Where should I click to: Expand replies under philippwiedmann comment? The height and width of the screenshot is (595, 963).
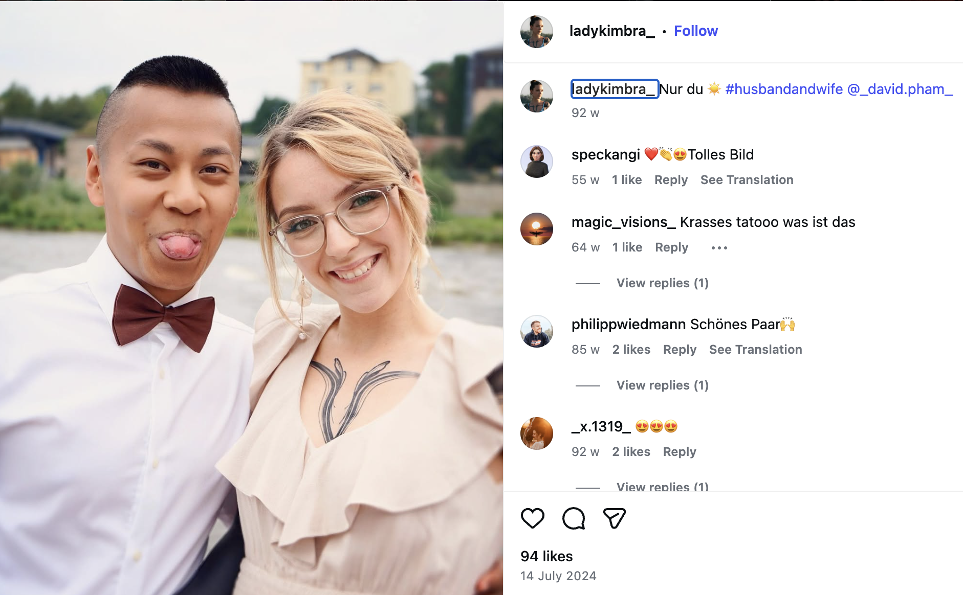coord(662,385)
